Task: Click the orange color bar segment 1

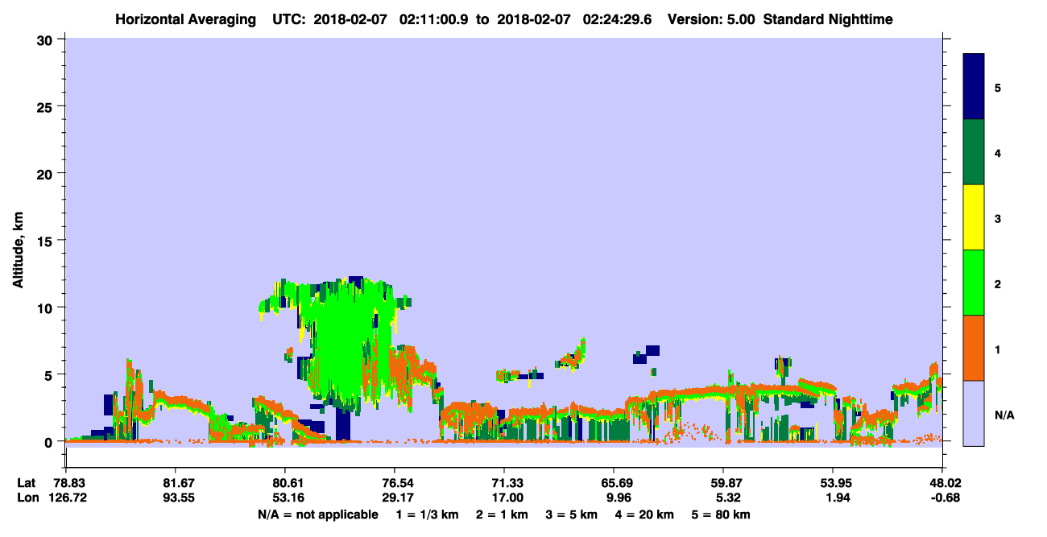Action: coord(974,348)
